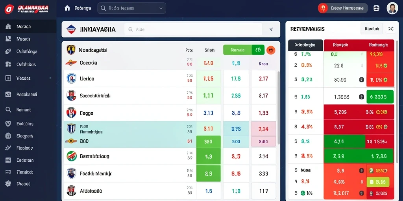Click the Feaikb mantijr team crest
This screenshot has height=201, width=403.
72,173
